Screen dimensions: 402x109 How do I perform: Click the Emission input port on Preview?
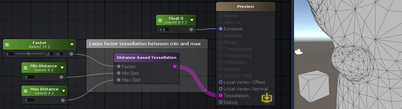tap(221, 29)
